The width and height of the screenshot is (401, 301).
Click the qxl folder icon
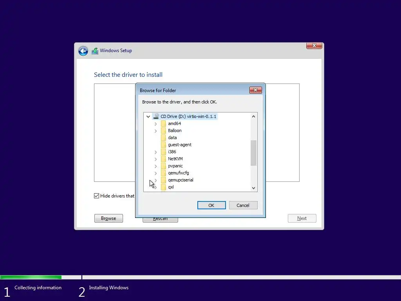163,187
